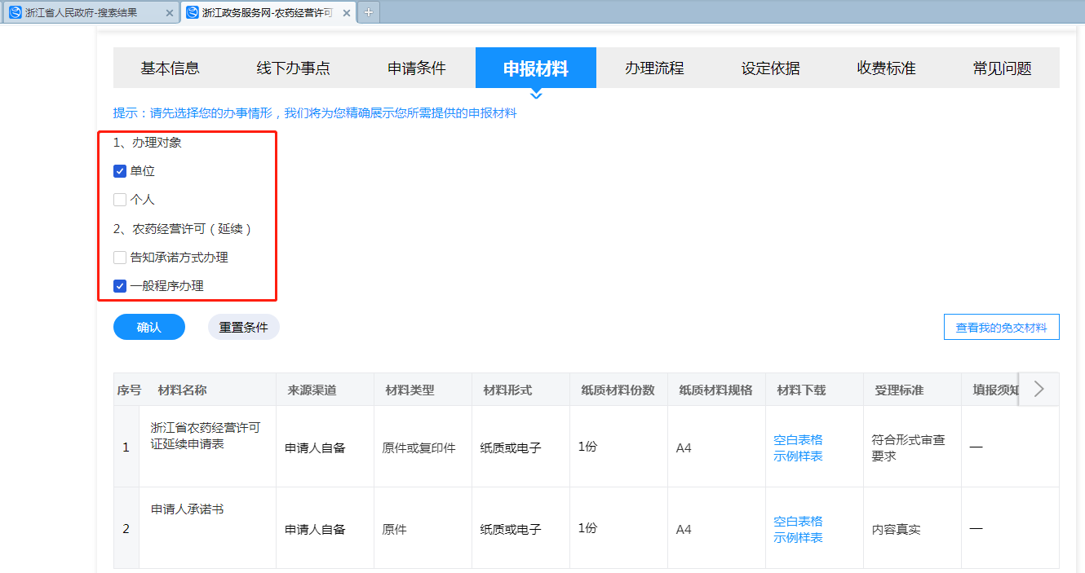Screen dimensions: 1085x573
Task: Close the 浙江政务服务网 browser tab
Action: tap(346, 12)
